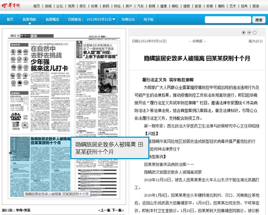Open the 汽车 channel in top menu
The height and width of the screenshot is (215, 268).
140,6
